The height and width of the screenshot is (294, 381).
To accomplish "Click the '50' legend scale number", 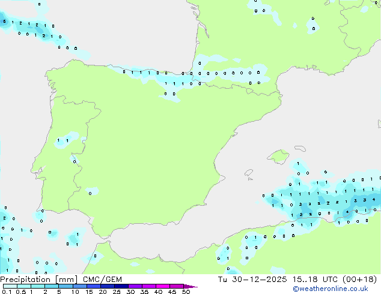I will (x=186, y=292).
